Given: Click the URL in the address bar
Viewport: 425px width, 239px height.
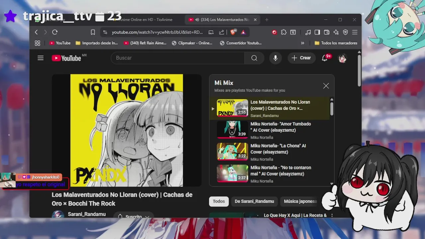Looking at the screenshot, I should (157, 32).
